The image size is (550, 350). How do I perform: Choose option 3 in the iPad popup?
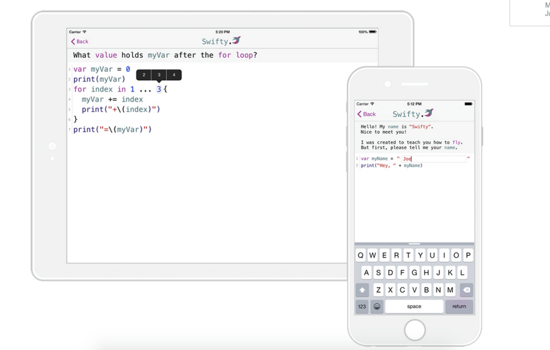[159, 75]
